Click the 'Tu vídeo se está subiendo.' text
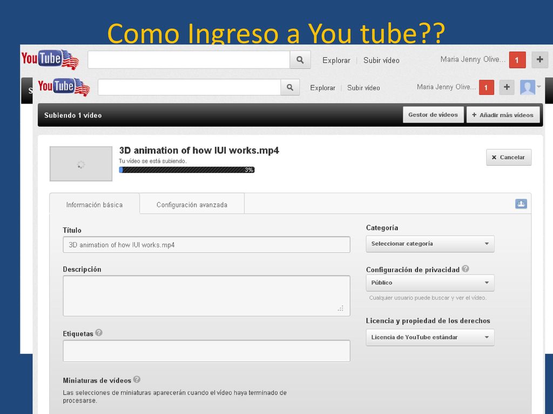 (153, 161)
